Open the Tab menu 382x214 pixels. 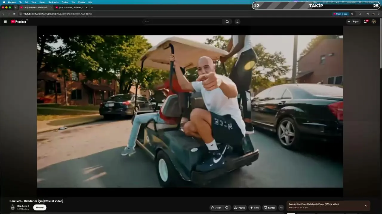point(73,2)
